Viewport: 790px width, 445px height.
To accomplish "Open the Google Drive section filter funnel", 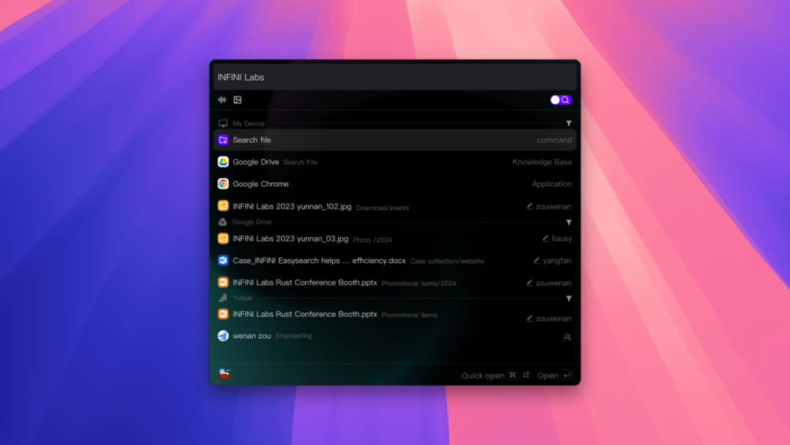I will coord(569,222).
